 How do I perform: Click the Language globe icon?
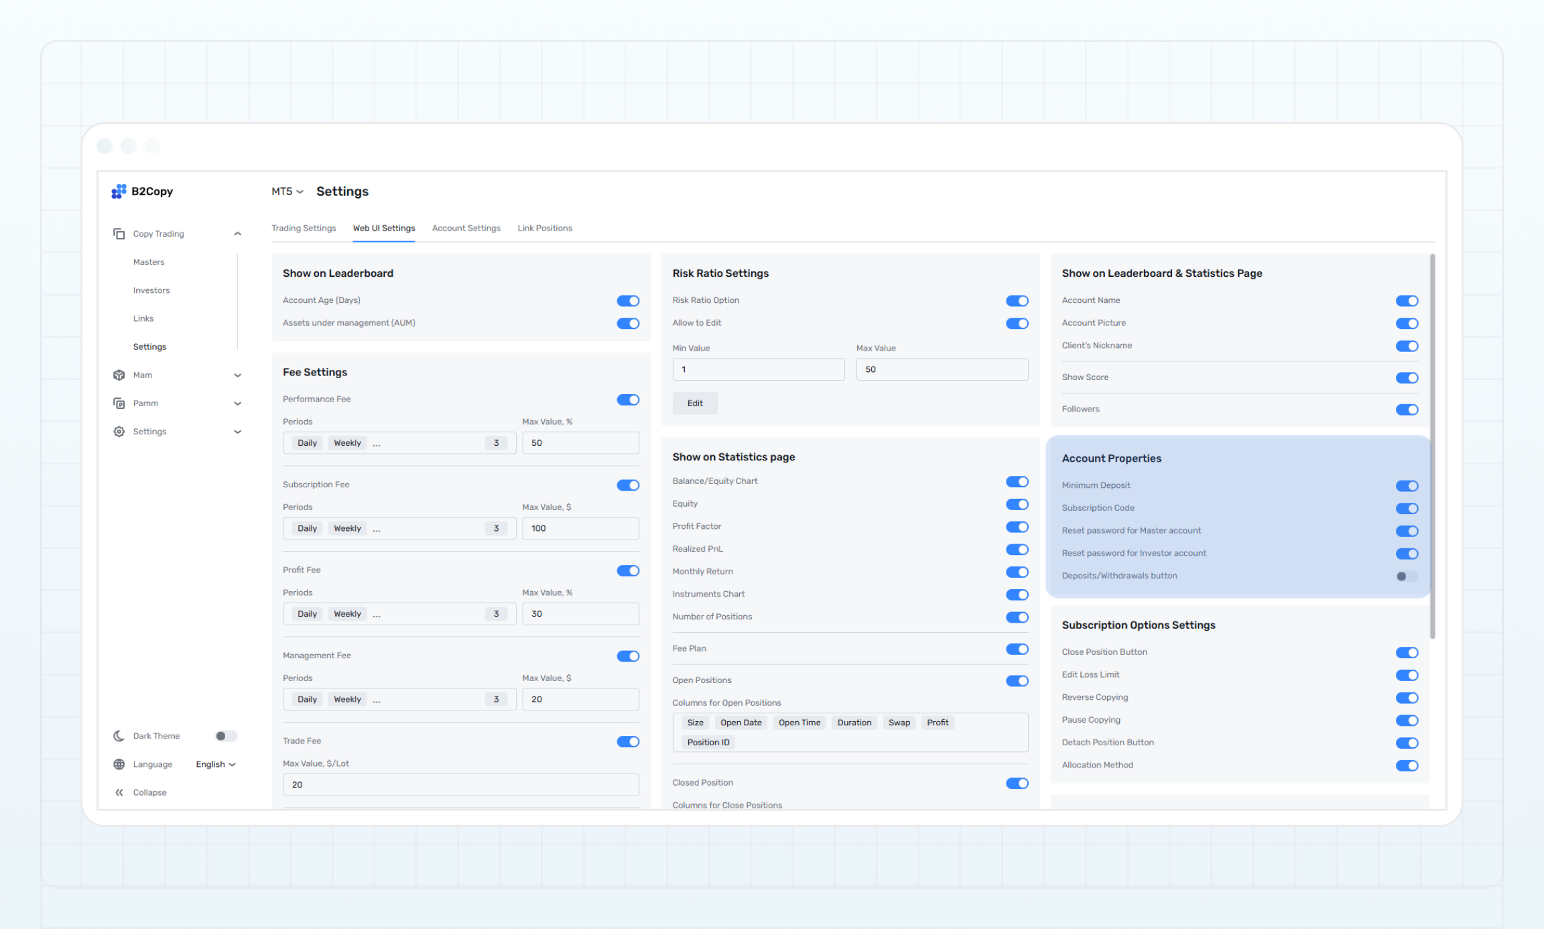pos(119,764)
